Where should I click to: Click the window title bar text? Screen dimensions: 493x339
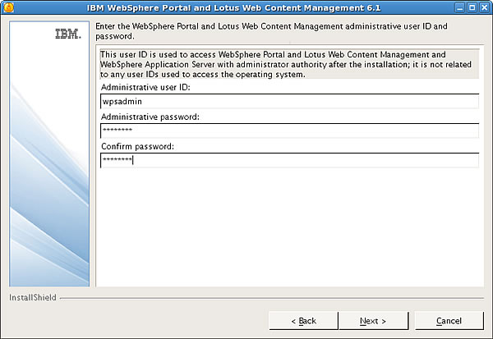coord(234,7)
